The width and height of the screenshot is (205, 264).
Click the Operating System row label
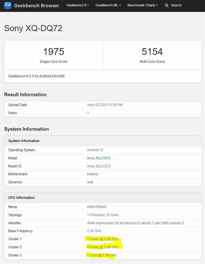click(22, 150)
